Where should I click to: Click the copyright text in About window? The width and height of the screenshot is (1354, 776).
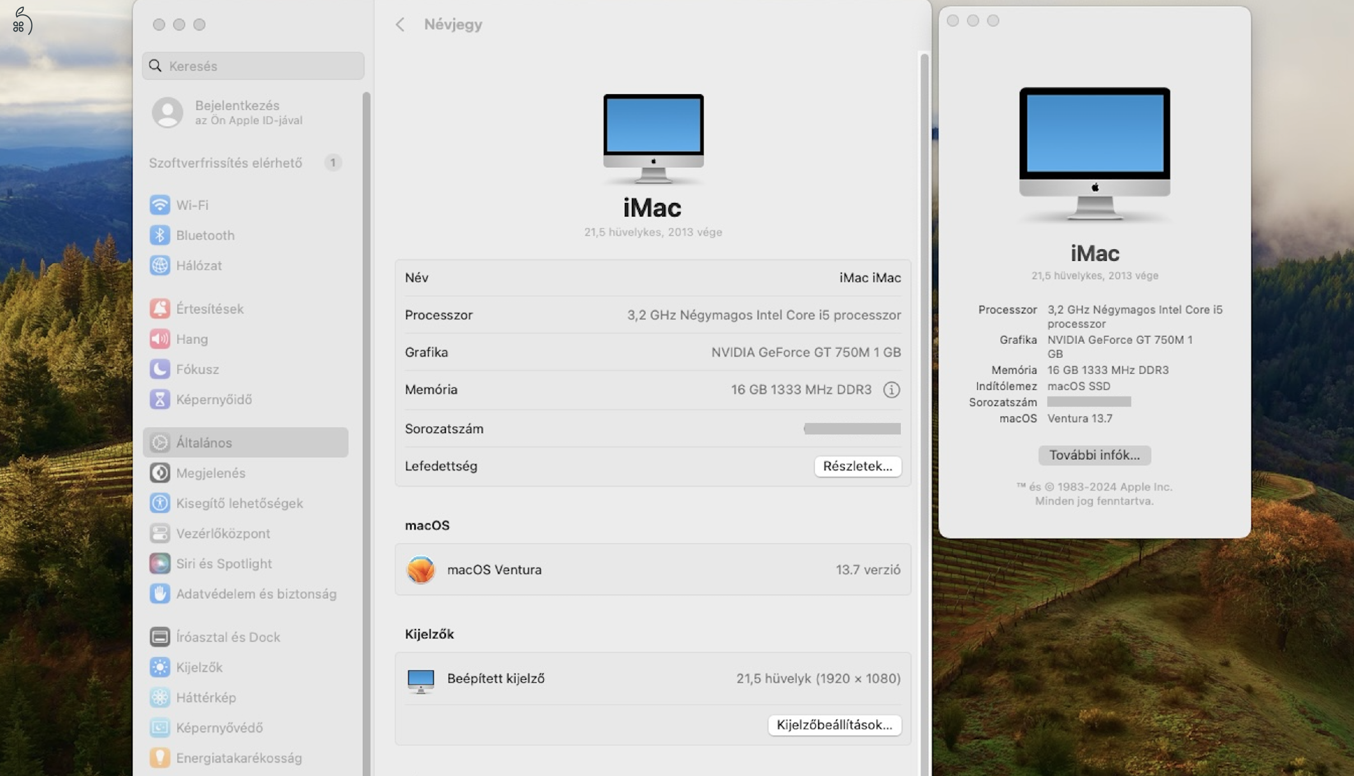1094,494
